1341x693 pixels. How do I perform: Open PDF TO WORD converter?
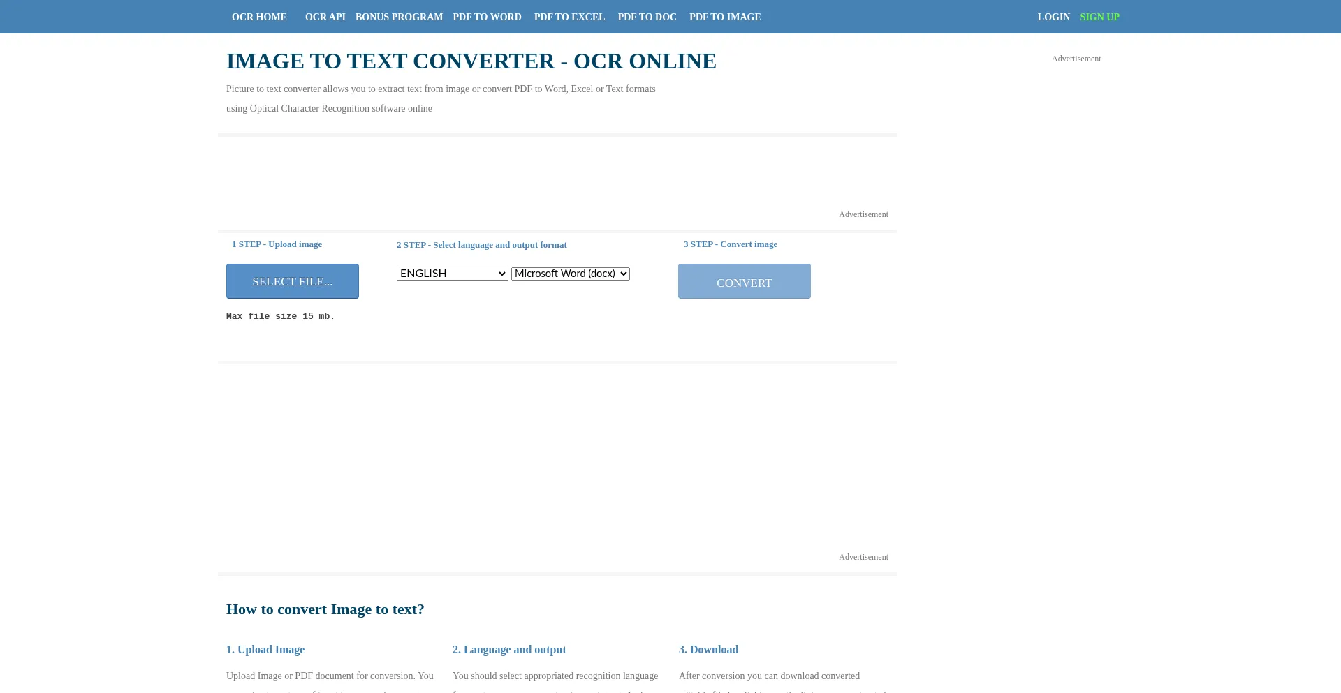pyautogui.click(x=487, y=17)
